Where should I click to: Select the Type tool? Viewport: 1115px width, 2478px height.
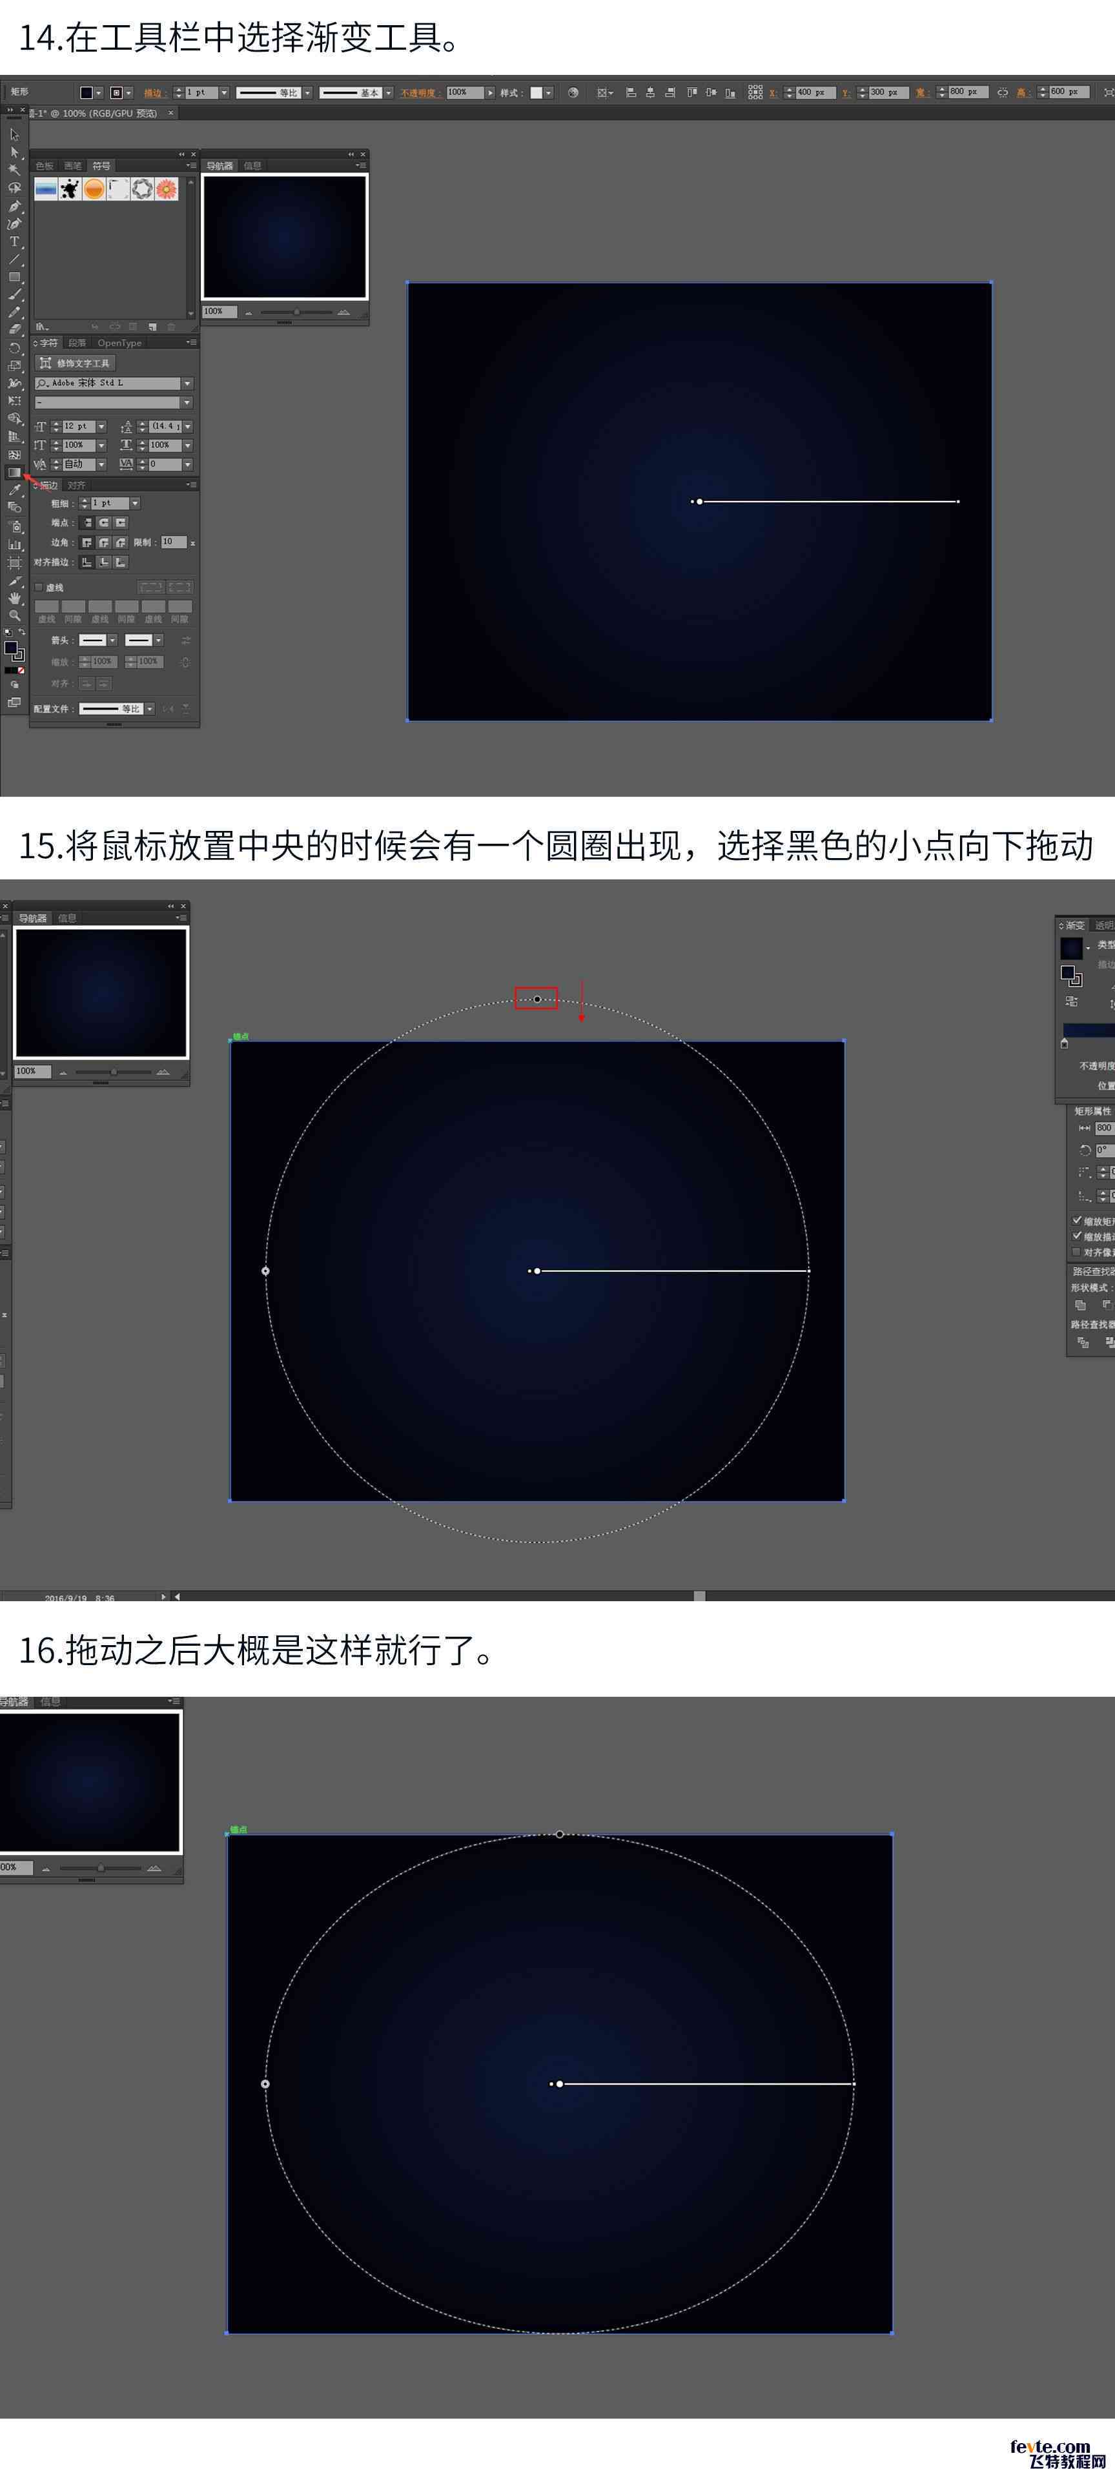coord(14,241)
